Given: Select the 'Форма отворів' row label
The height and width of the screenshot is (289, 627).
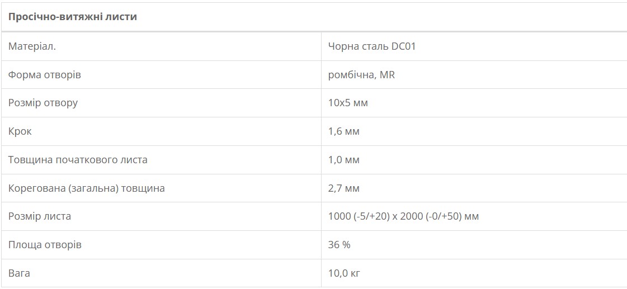Looking at the screenshot, I should point(44,75).
